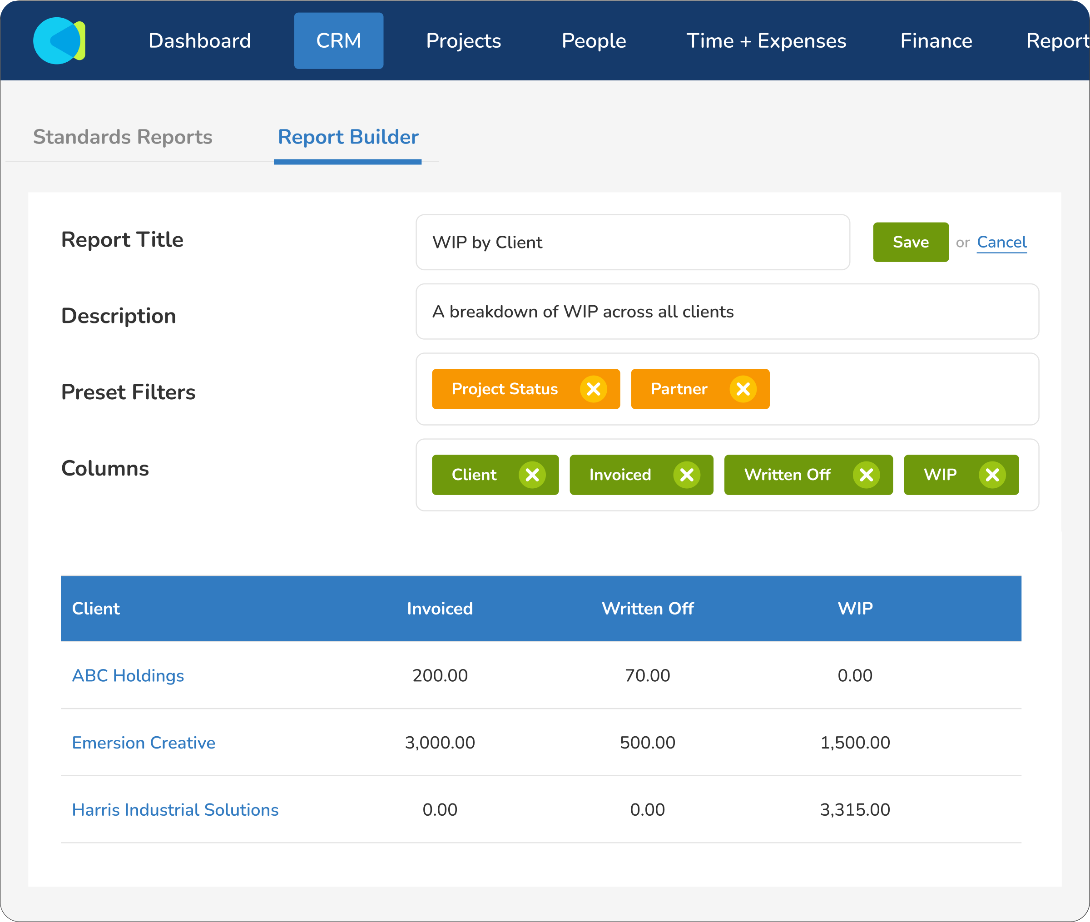Open Harris Industrial Solutions link
This screenshot has width=1090, height=922.
point(175,810)
